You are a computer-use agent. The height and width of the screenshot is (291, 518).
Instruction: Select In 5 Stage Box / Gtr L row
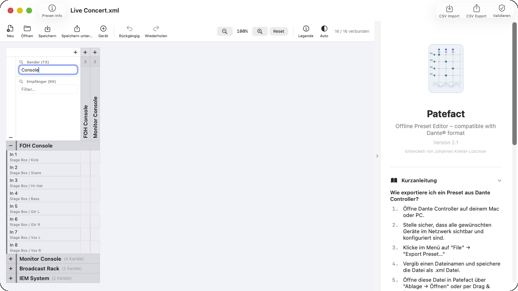click(x=44, y=209)
